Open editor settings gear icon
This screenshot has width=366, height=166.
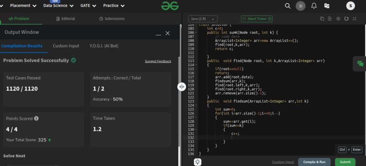point(338,19)
